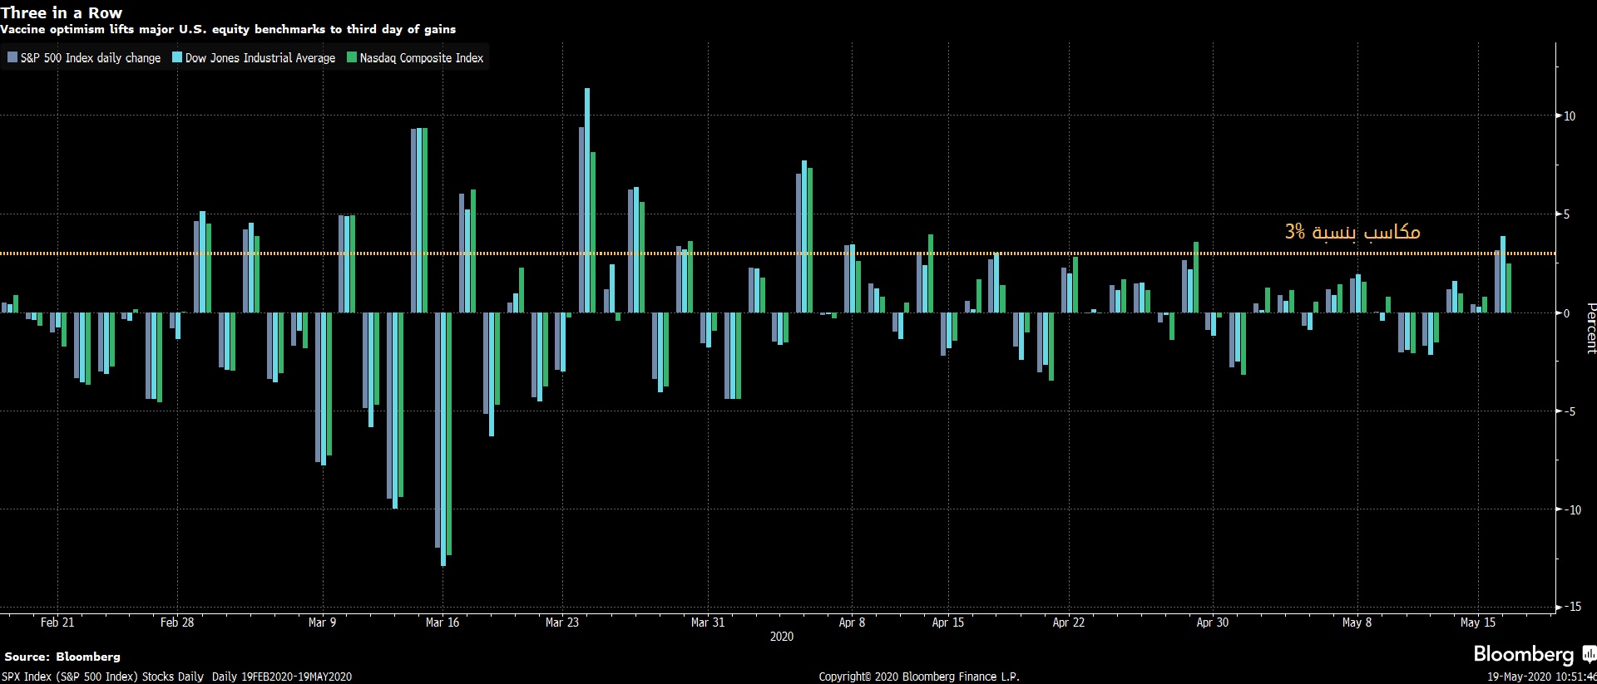Toggle the Dow Jones Industrial Average legend label
This screenshot has height=684, width=1597.
[260, 58]
